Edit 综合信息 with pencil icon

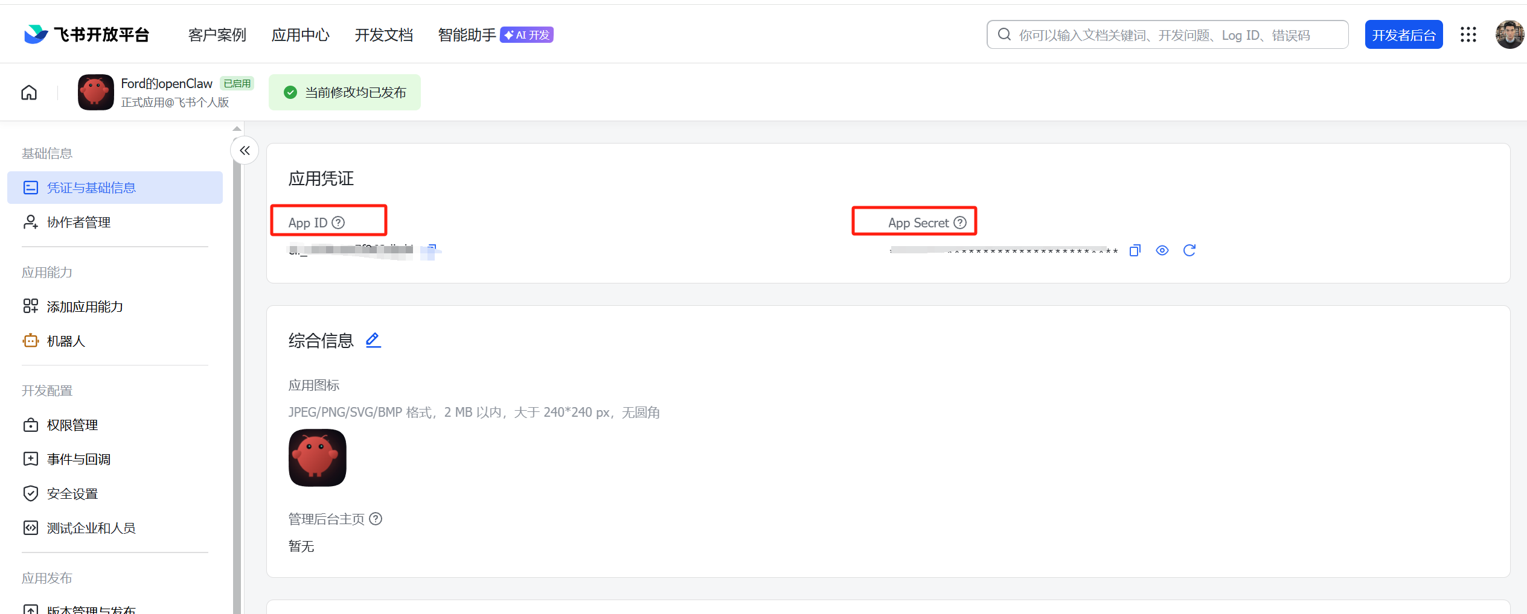point(373,340)
